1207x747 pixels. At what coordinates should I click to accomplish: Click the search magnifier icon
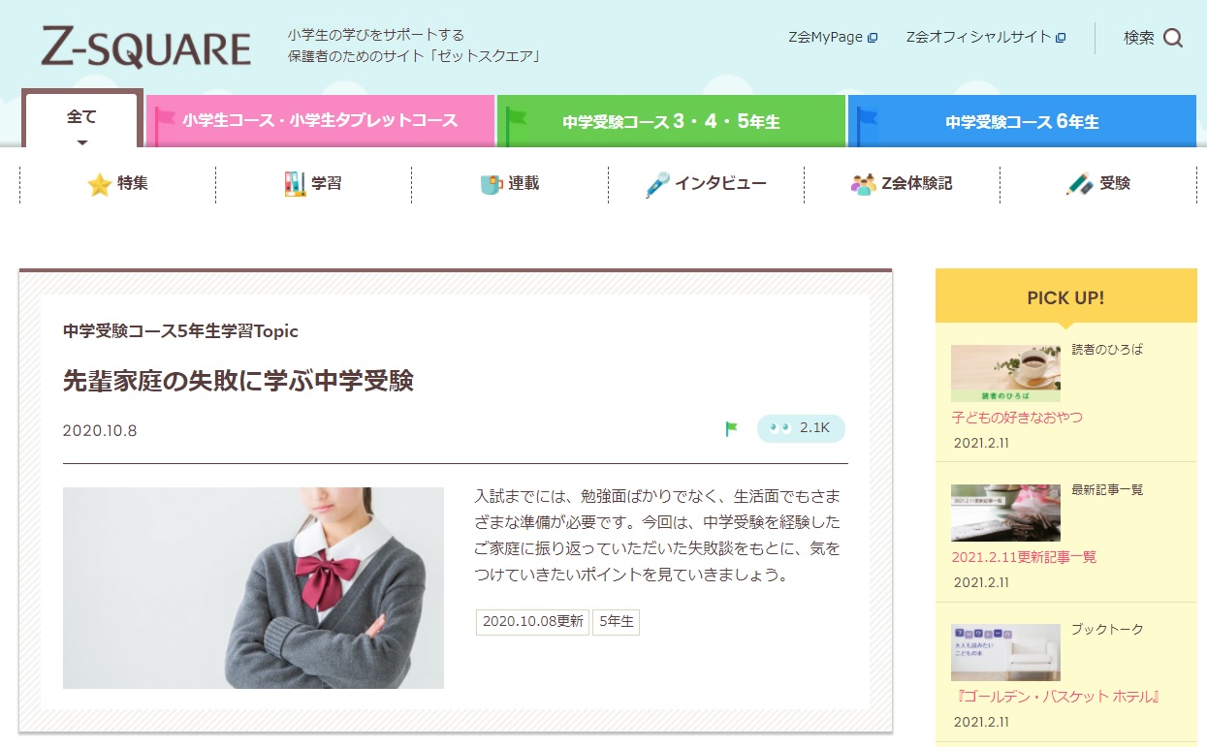pos(1173,38)
